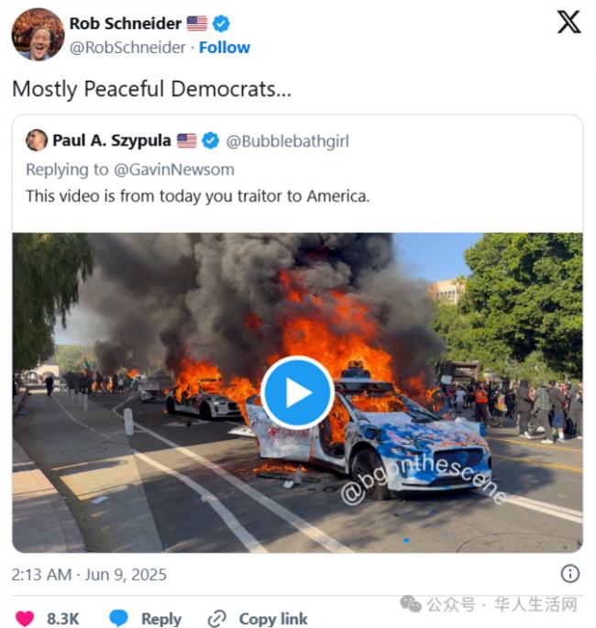This screenshot has width=596, height=628.
Task: Follow Rob Schneider
Action: pyautogui.click(x=225, y=48)
